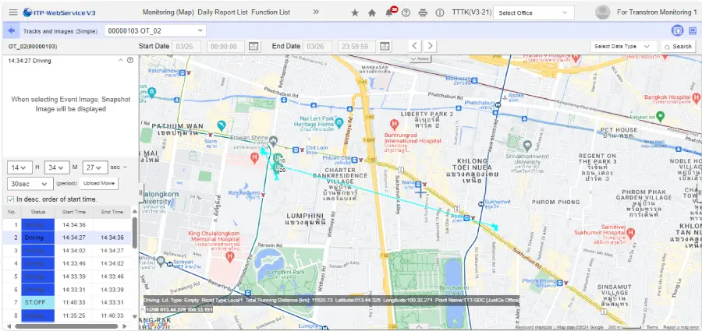Select row 2 Driving at 14:34:27

tap(67, 238)
